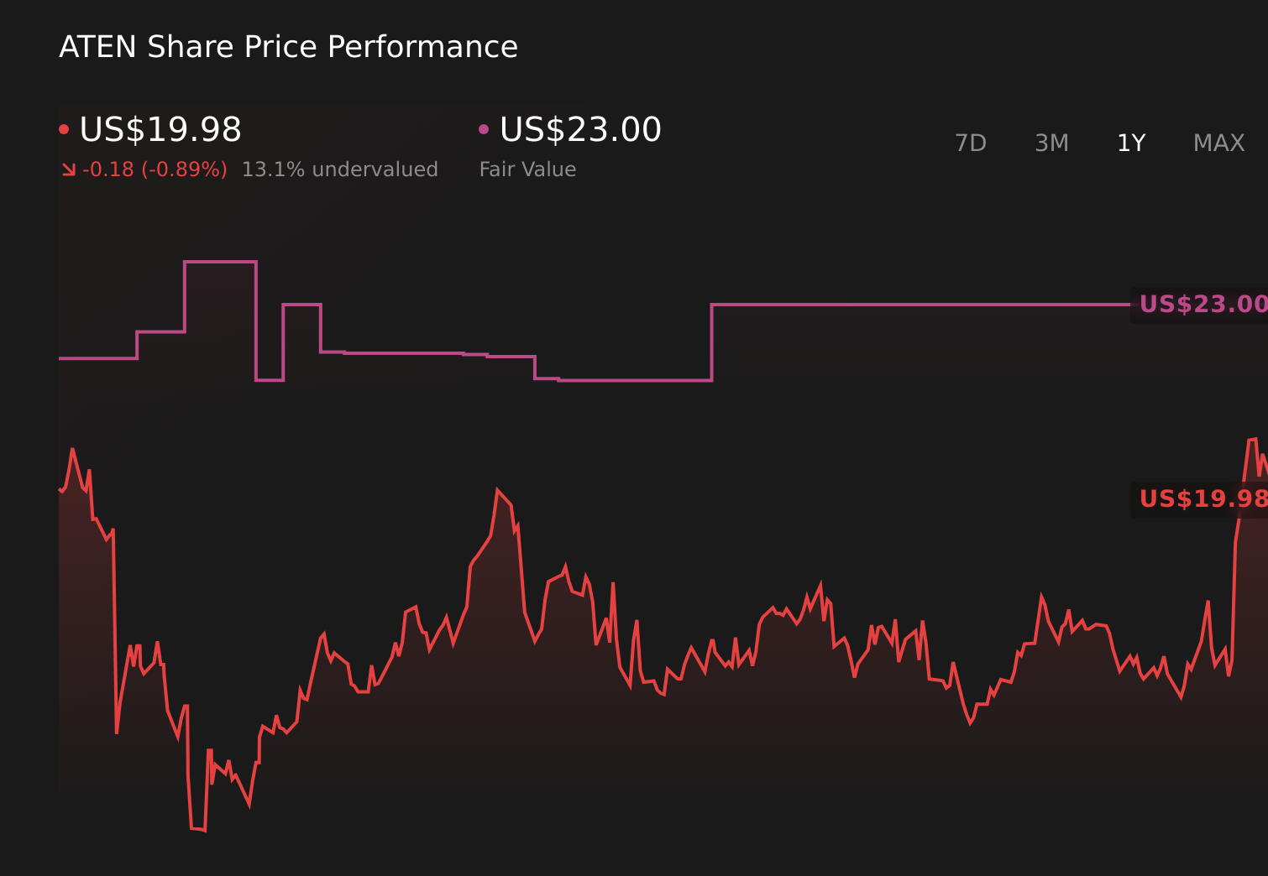Toggle the share price series visibility
1268x876 pixels.
coord(64,128)
